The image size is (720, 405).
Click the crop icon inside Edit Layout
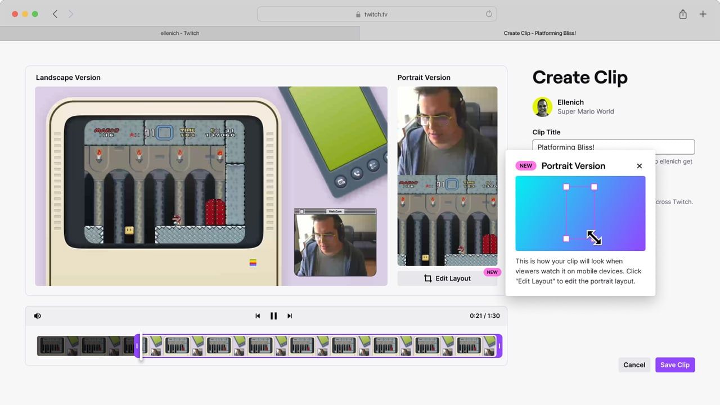(x=427, y=278)
